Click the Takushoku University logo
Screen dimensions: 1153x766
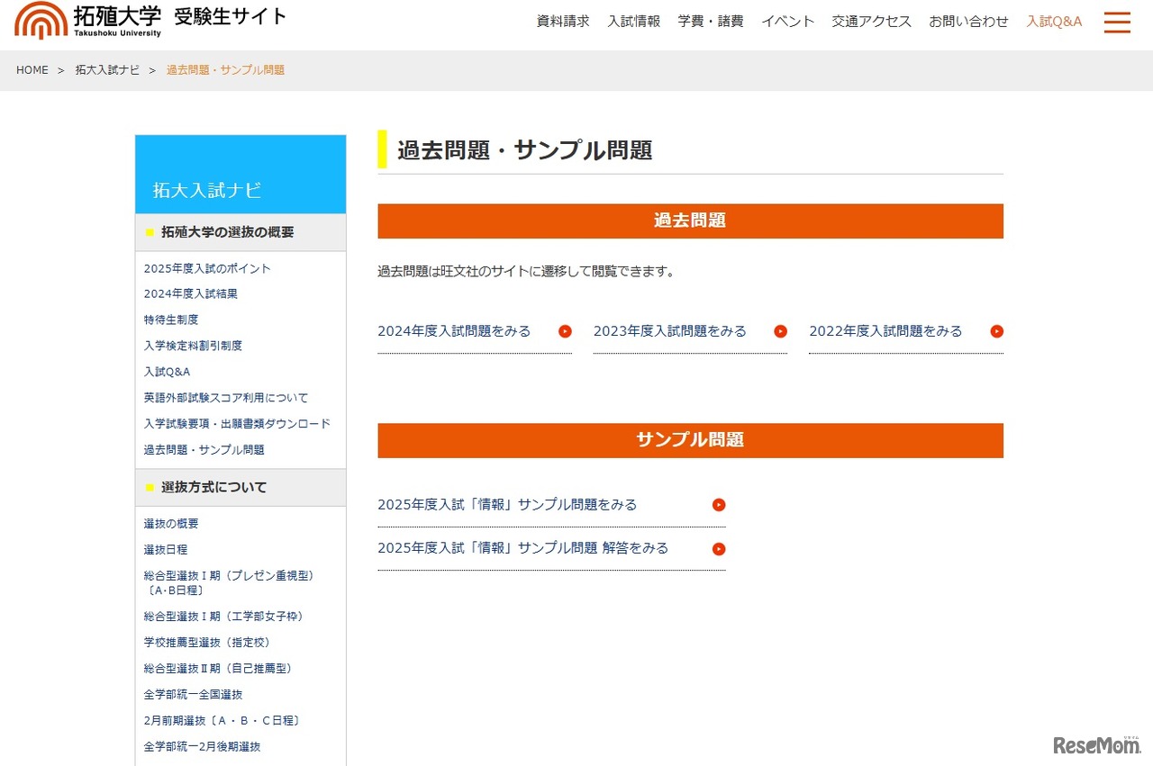point(88,20)
